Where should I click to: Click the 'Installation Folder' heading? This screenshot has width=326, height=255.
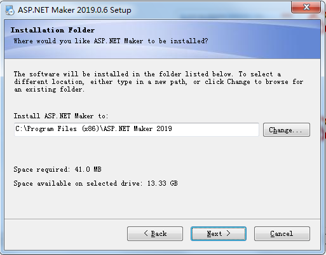[x=53, y=30]
